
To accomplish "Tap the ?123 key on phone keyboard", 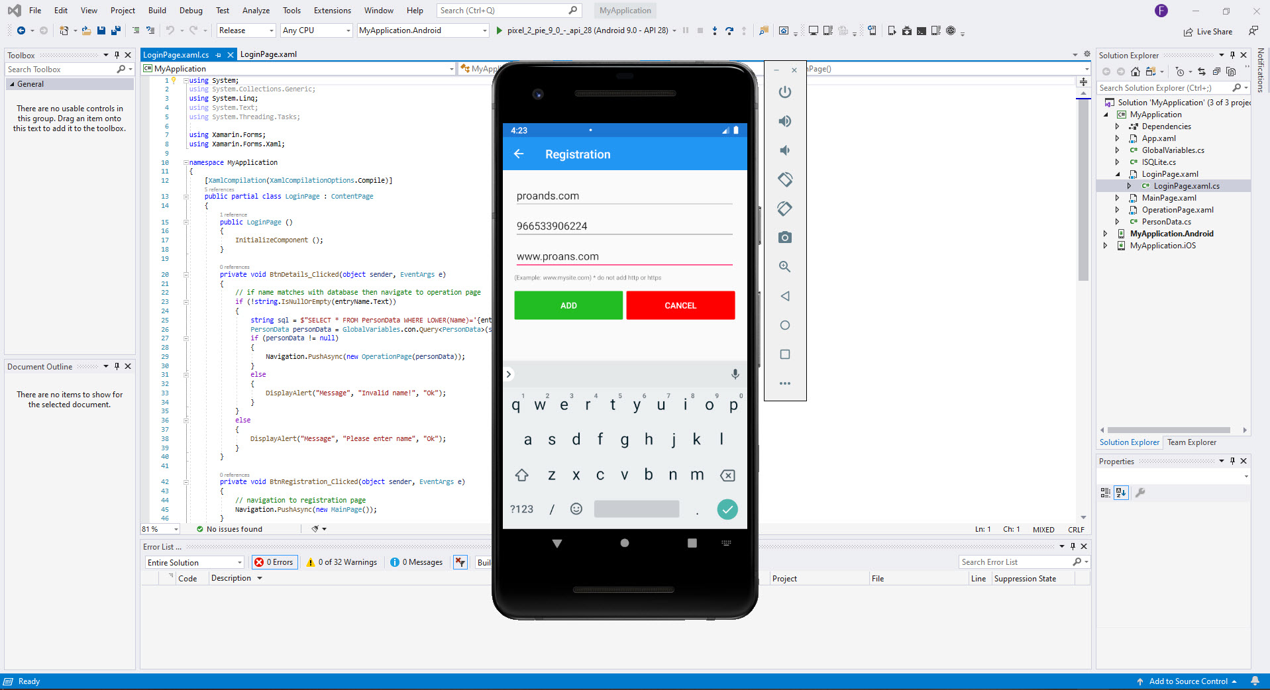I will (x=521, y=509).
